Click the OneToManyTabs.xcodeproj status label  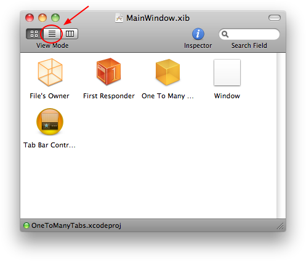(x=76, y=225)
